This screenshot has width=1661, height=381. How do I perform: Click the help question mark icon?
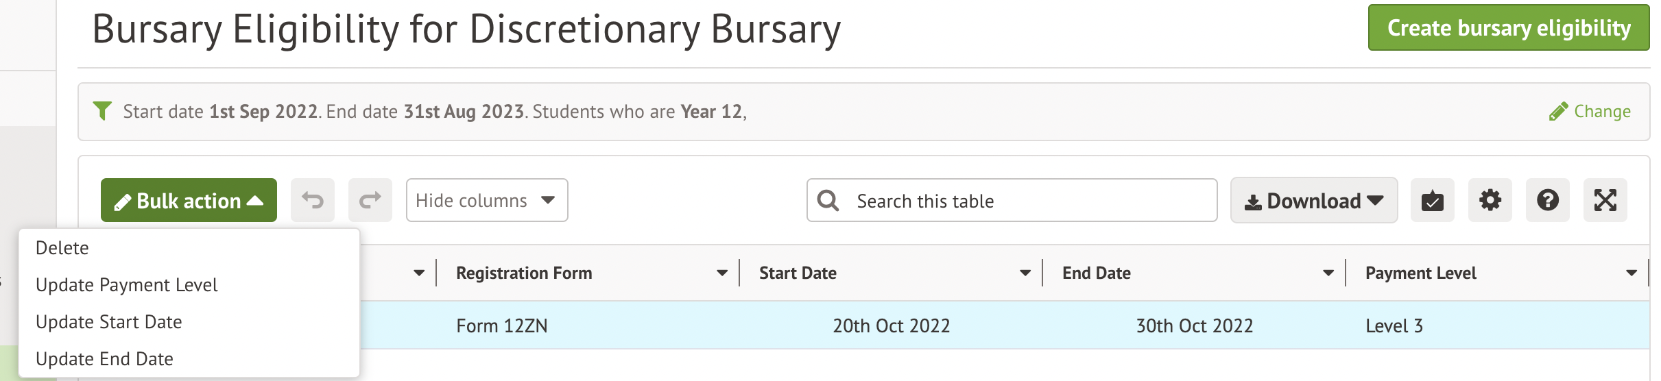(x=1547, y=200)
